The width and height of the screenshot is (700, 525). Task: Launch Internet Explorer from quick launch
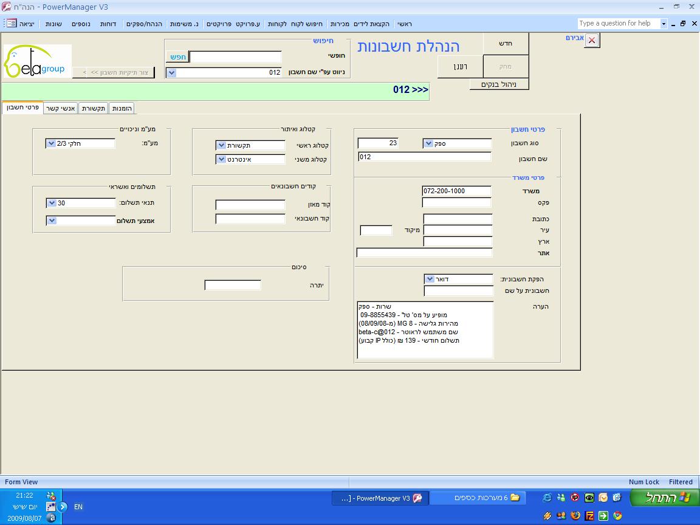pyautogui.click(x=547, y=497)
